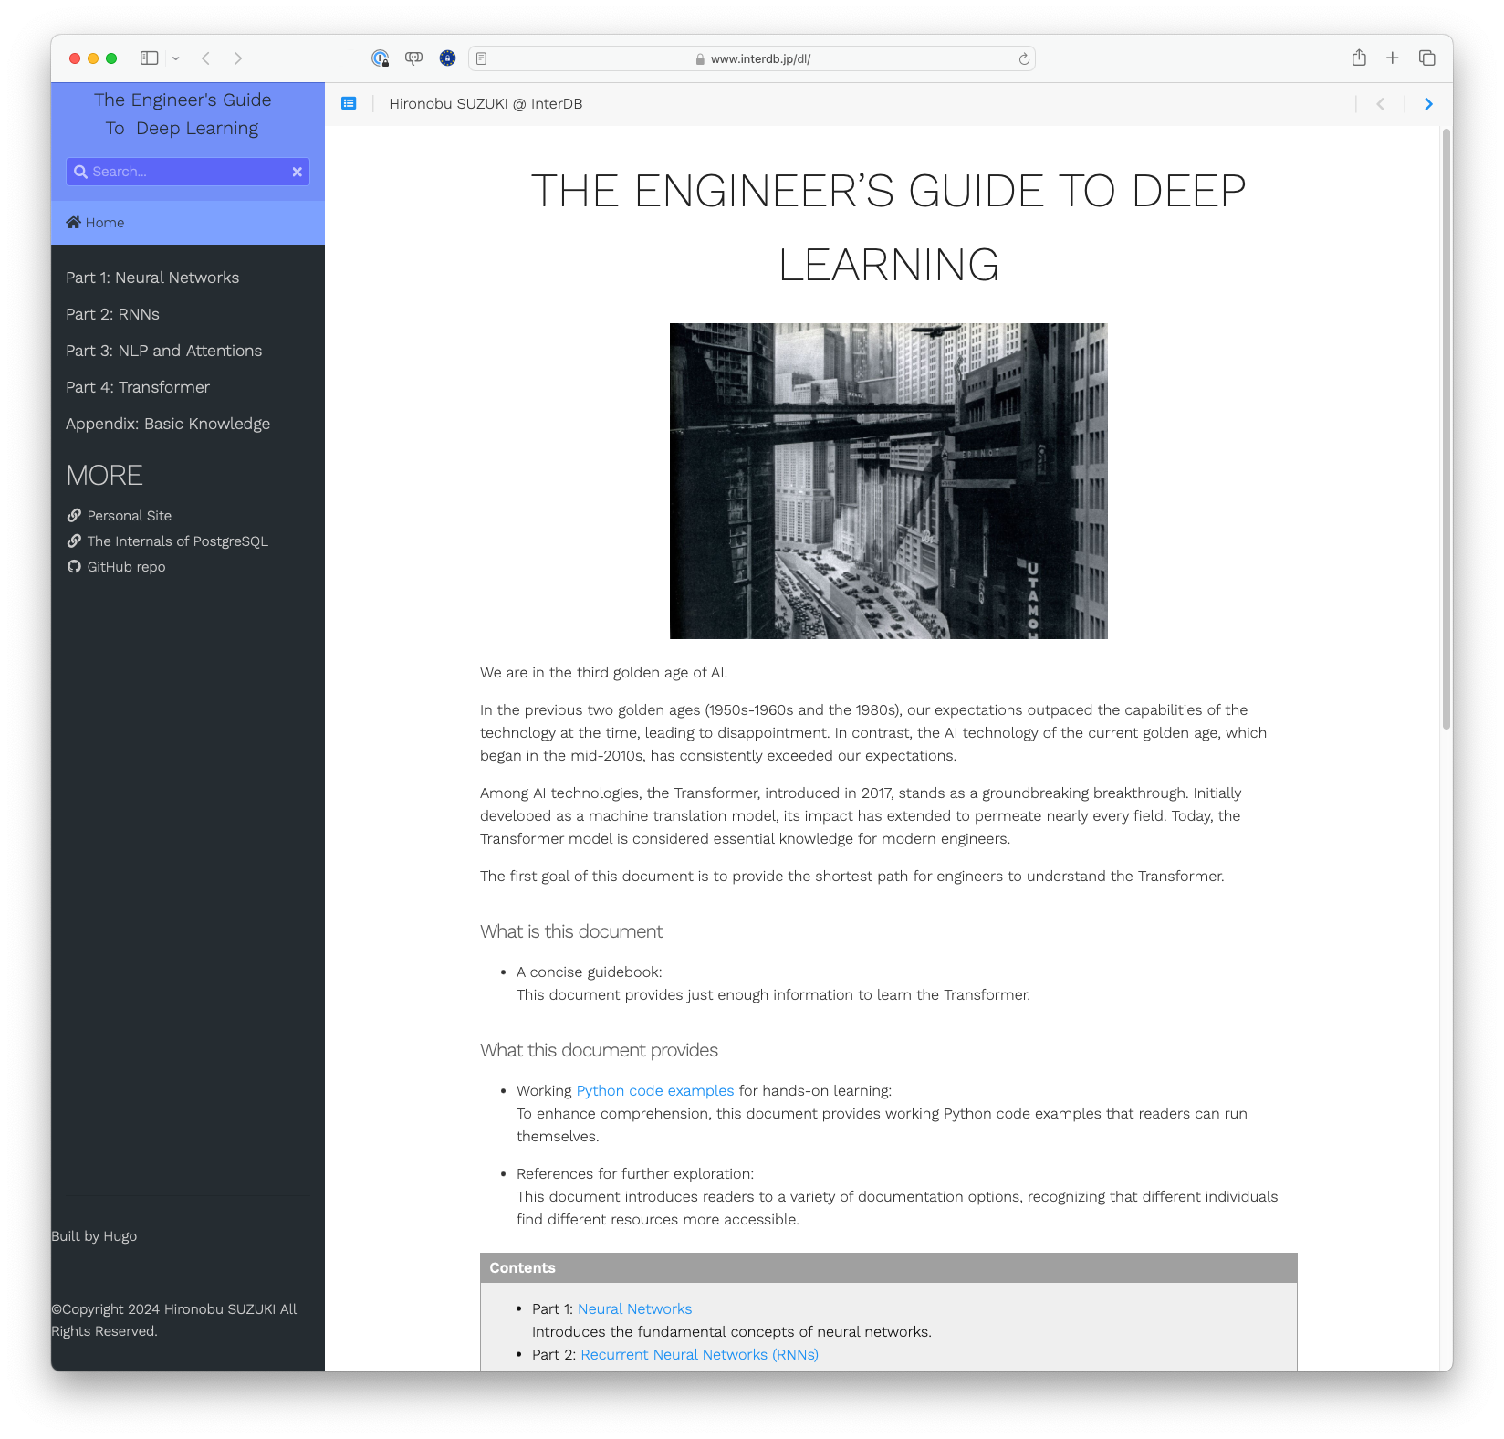Show the tab overview icon
The width and height of the screenshot is (1504, 1439).
1426,58
